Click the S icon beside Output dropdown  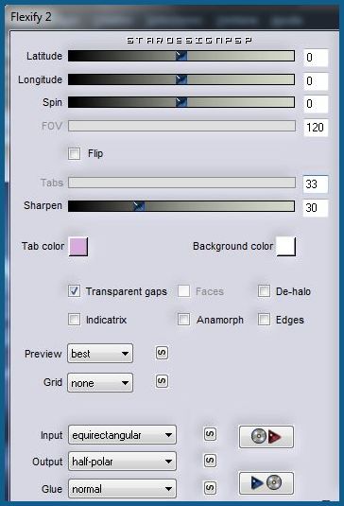click(210, 461)
